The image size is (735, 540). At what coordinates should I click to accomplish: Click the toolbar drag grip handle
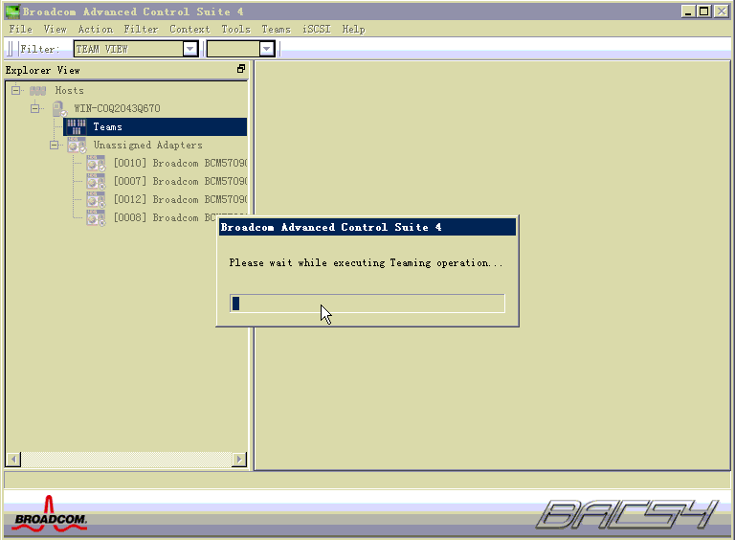tap(10, 49)
